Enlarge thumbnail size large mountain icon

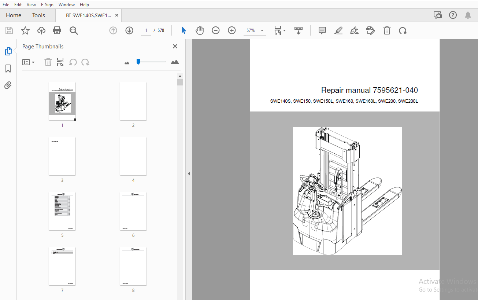175,62
